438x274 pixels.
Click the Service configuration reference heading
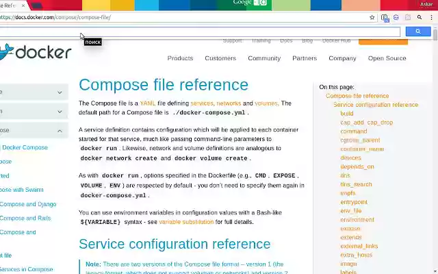pyautogui.click(x=175, y=244)
